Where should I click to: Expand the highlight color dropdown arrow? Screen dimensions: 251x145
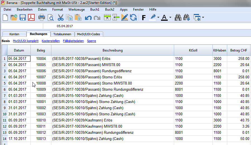[158, 17]
